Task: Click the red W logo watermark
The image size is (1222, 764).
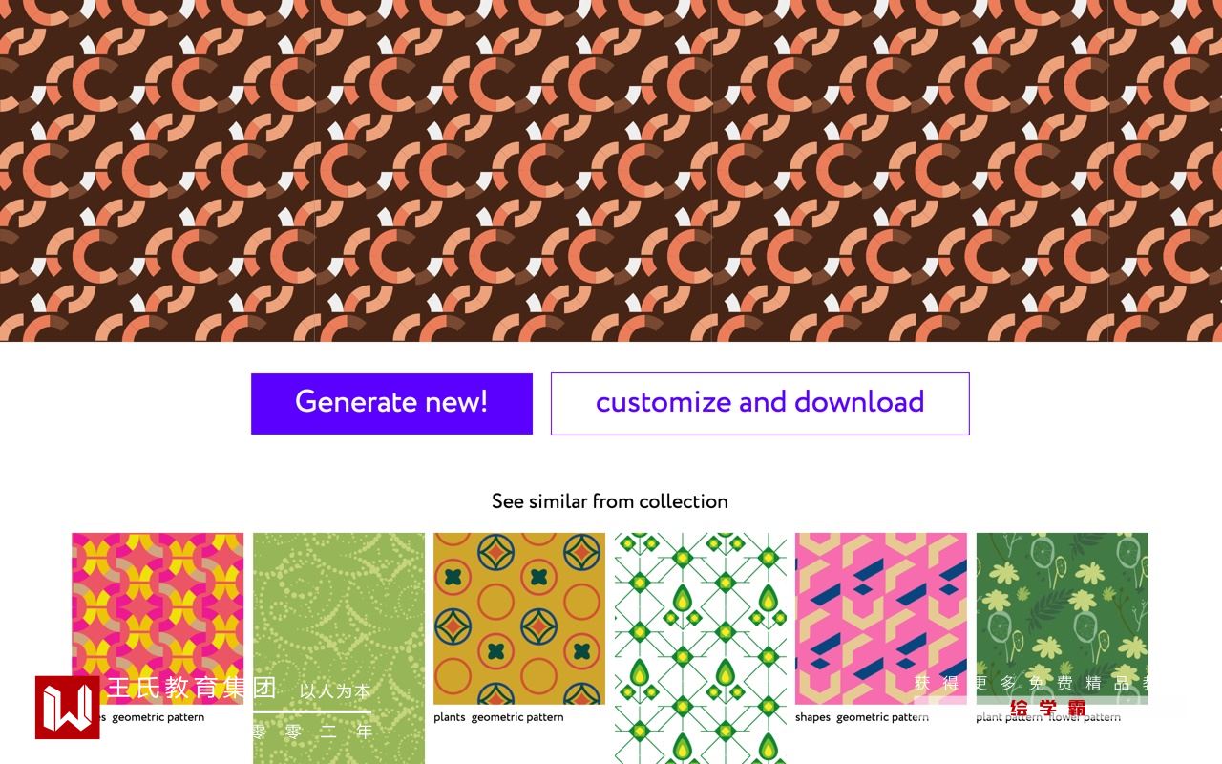Action: (x=68, y=708)
